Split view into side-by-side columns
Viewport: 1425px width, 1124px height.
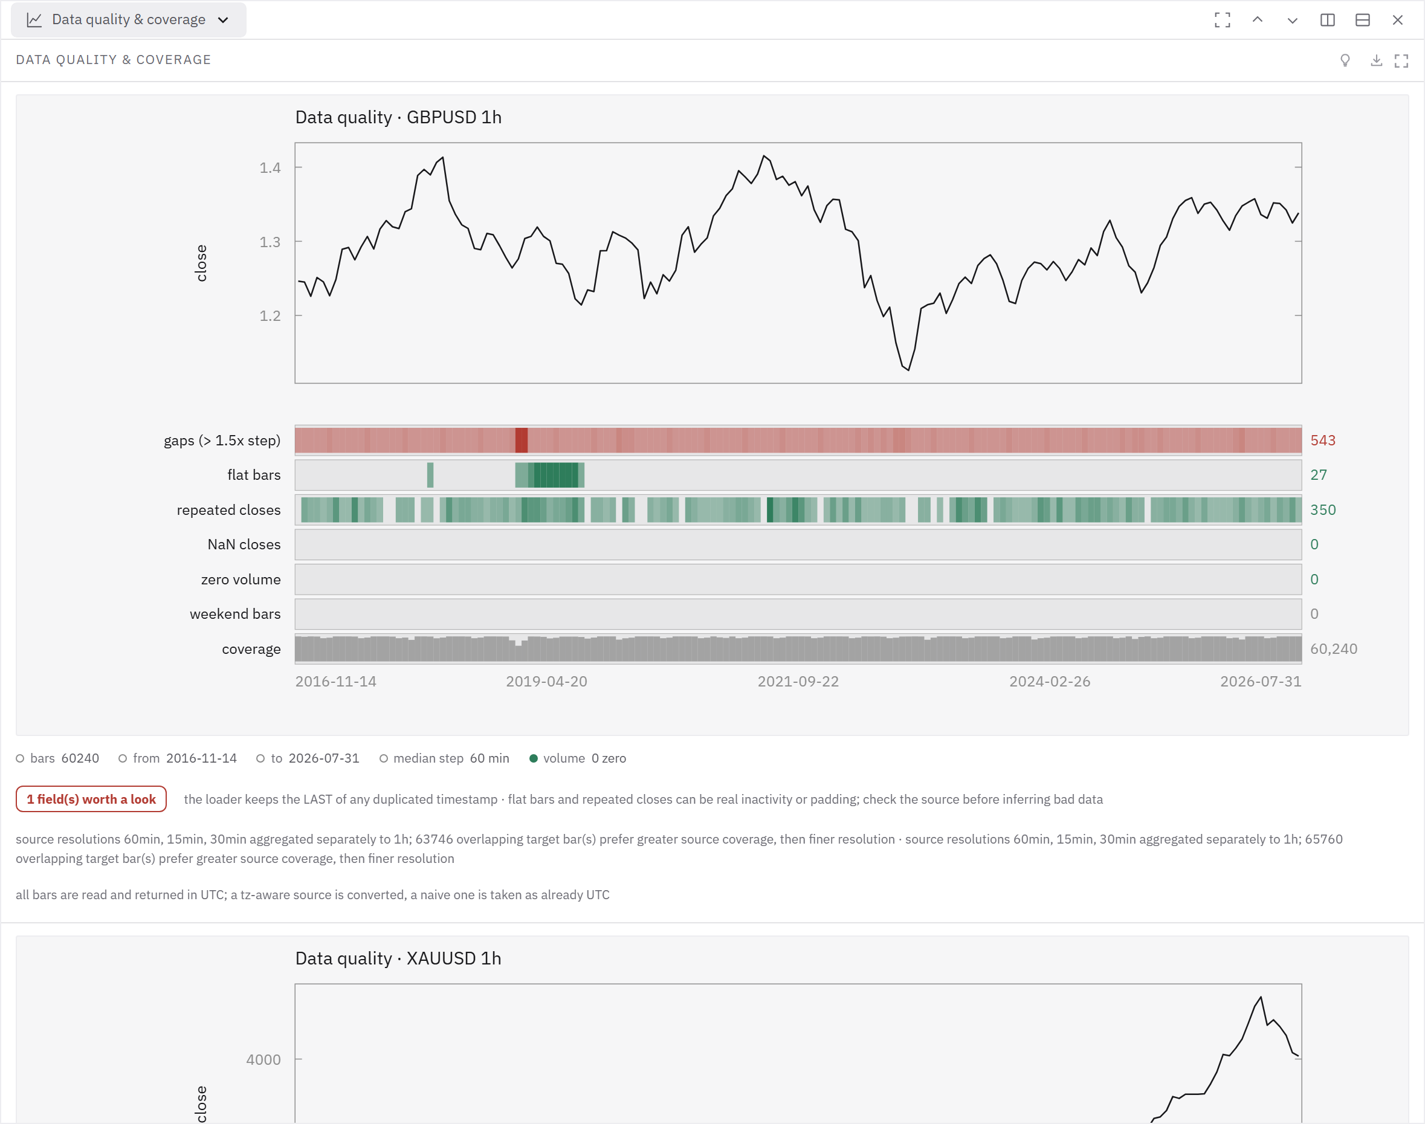1328,20
